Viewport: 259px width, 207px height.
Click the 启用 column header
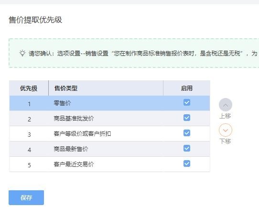[187, 88]
